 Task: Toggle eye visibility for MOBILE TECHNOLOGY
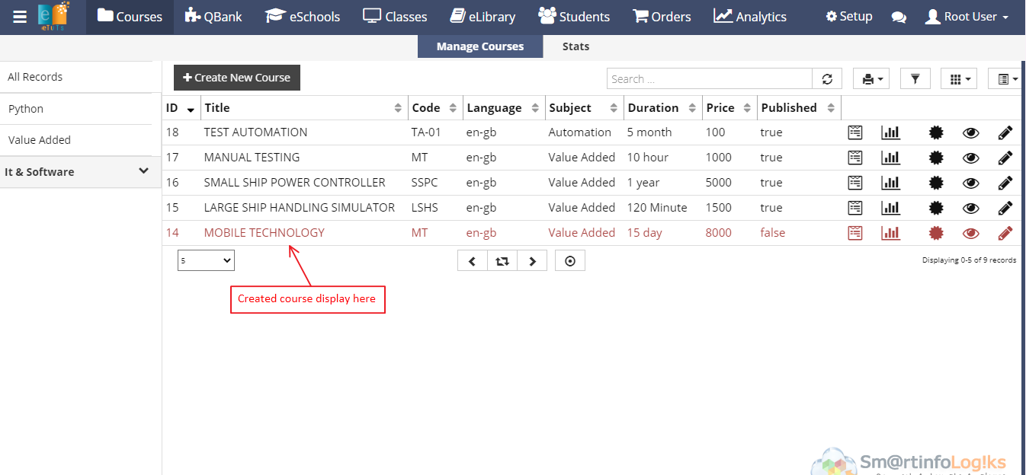(970, 233)
